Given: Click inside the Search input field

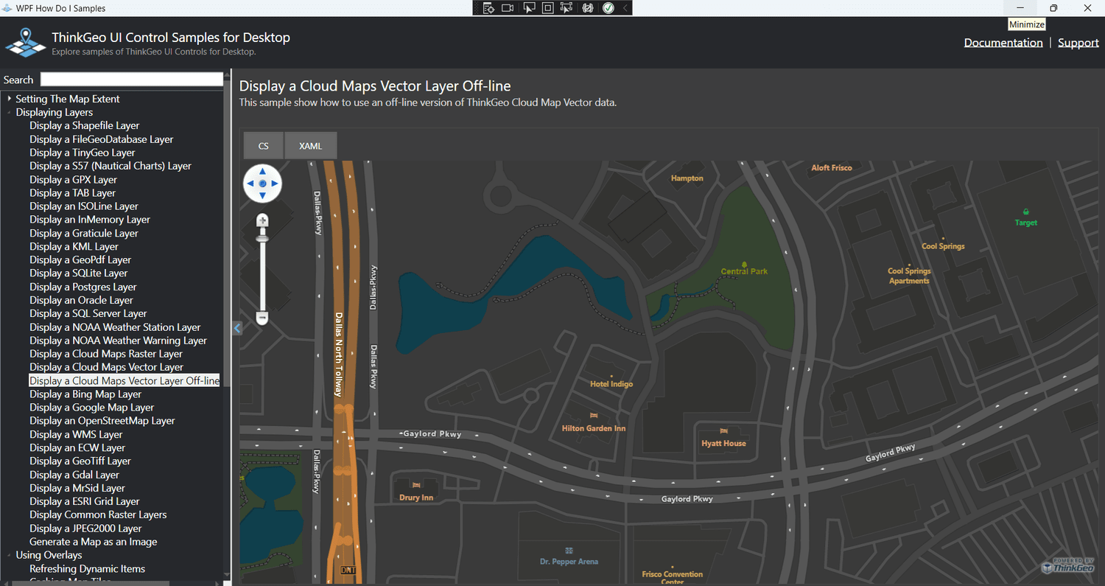Looking at the screenshot, I should pyautogui.click(x=131, y=78).
